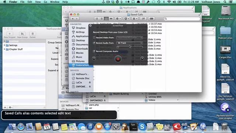The width and height of the screenshot is (236, 133).
Task: Switch Saved Calls to Cover Flow view
Action: 111,19
